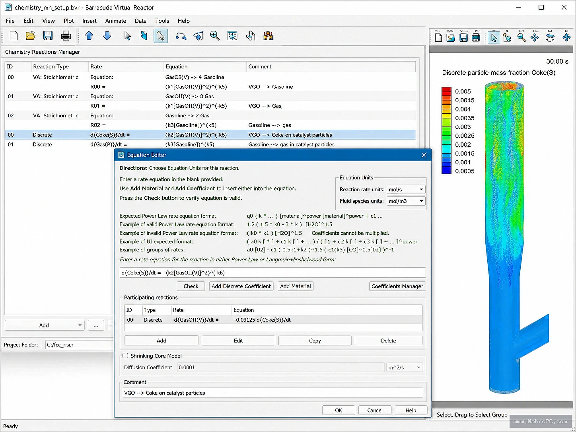
Task: Open the View menu
Action: (x=49, y=21)
